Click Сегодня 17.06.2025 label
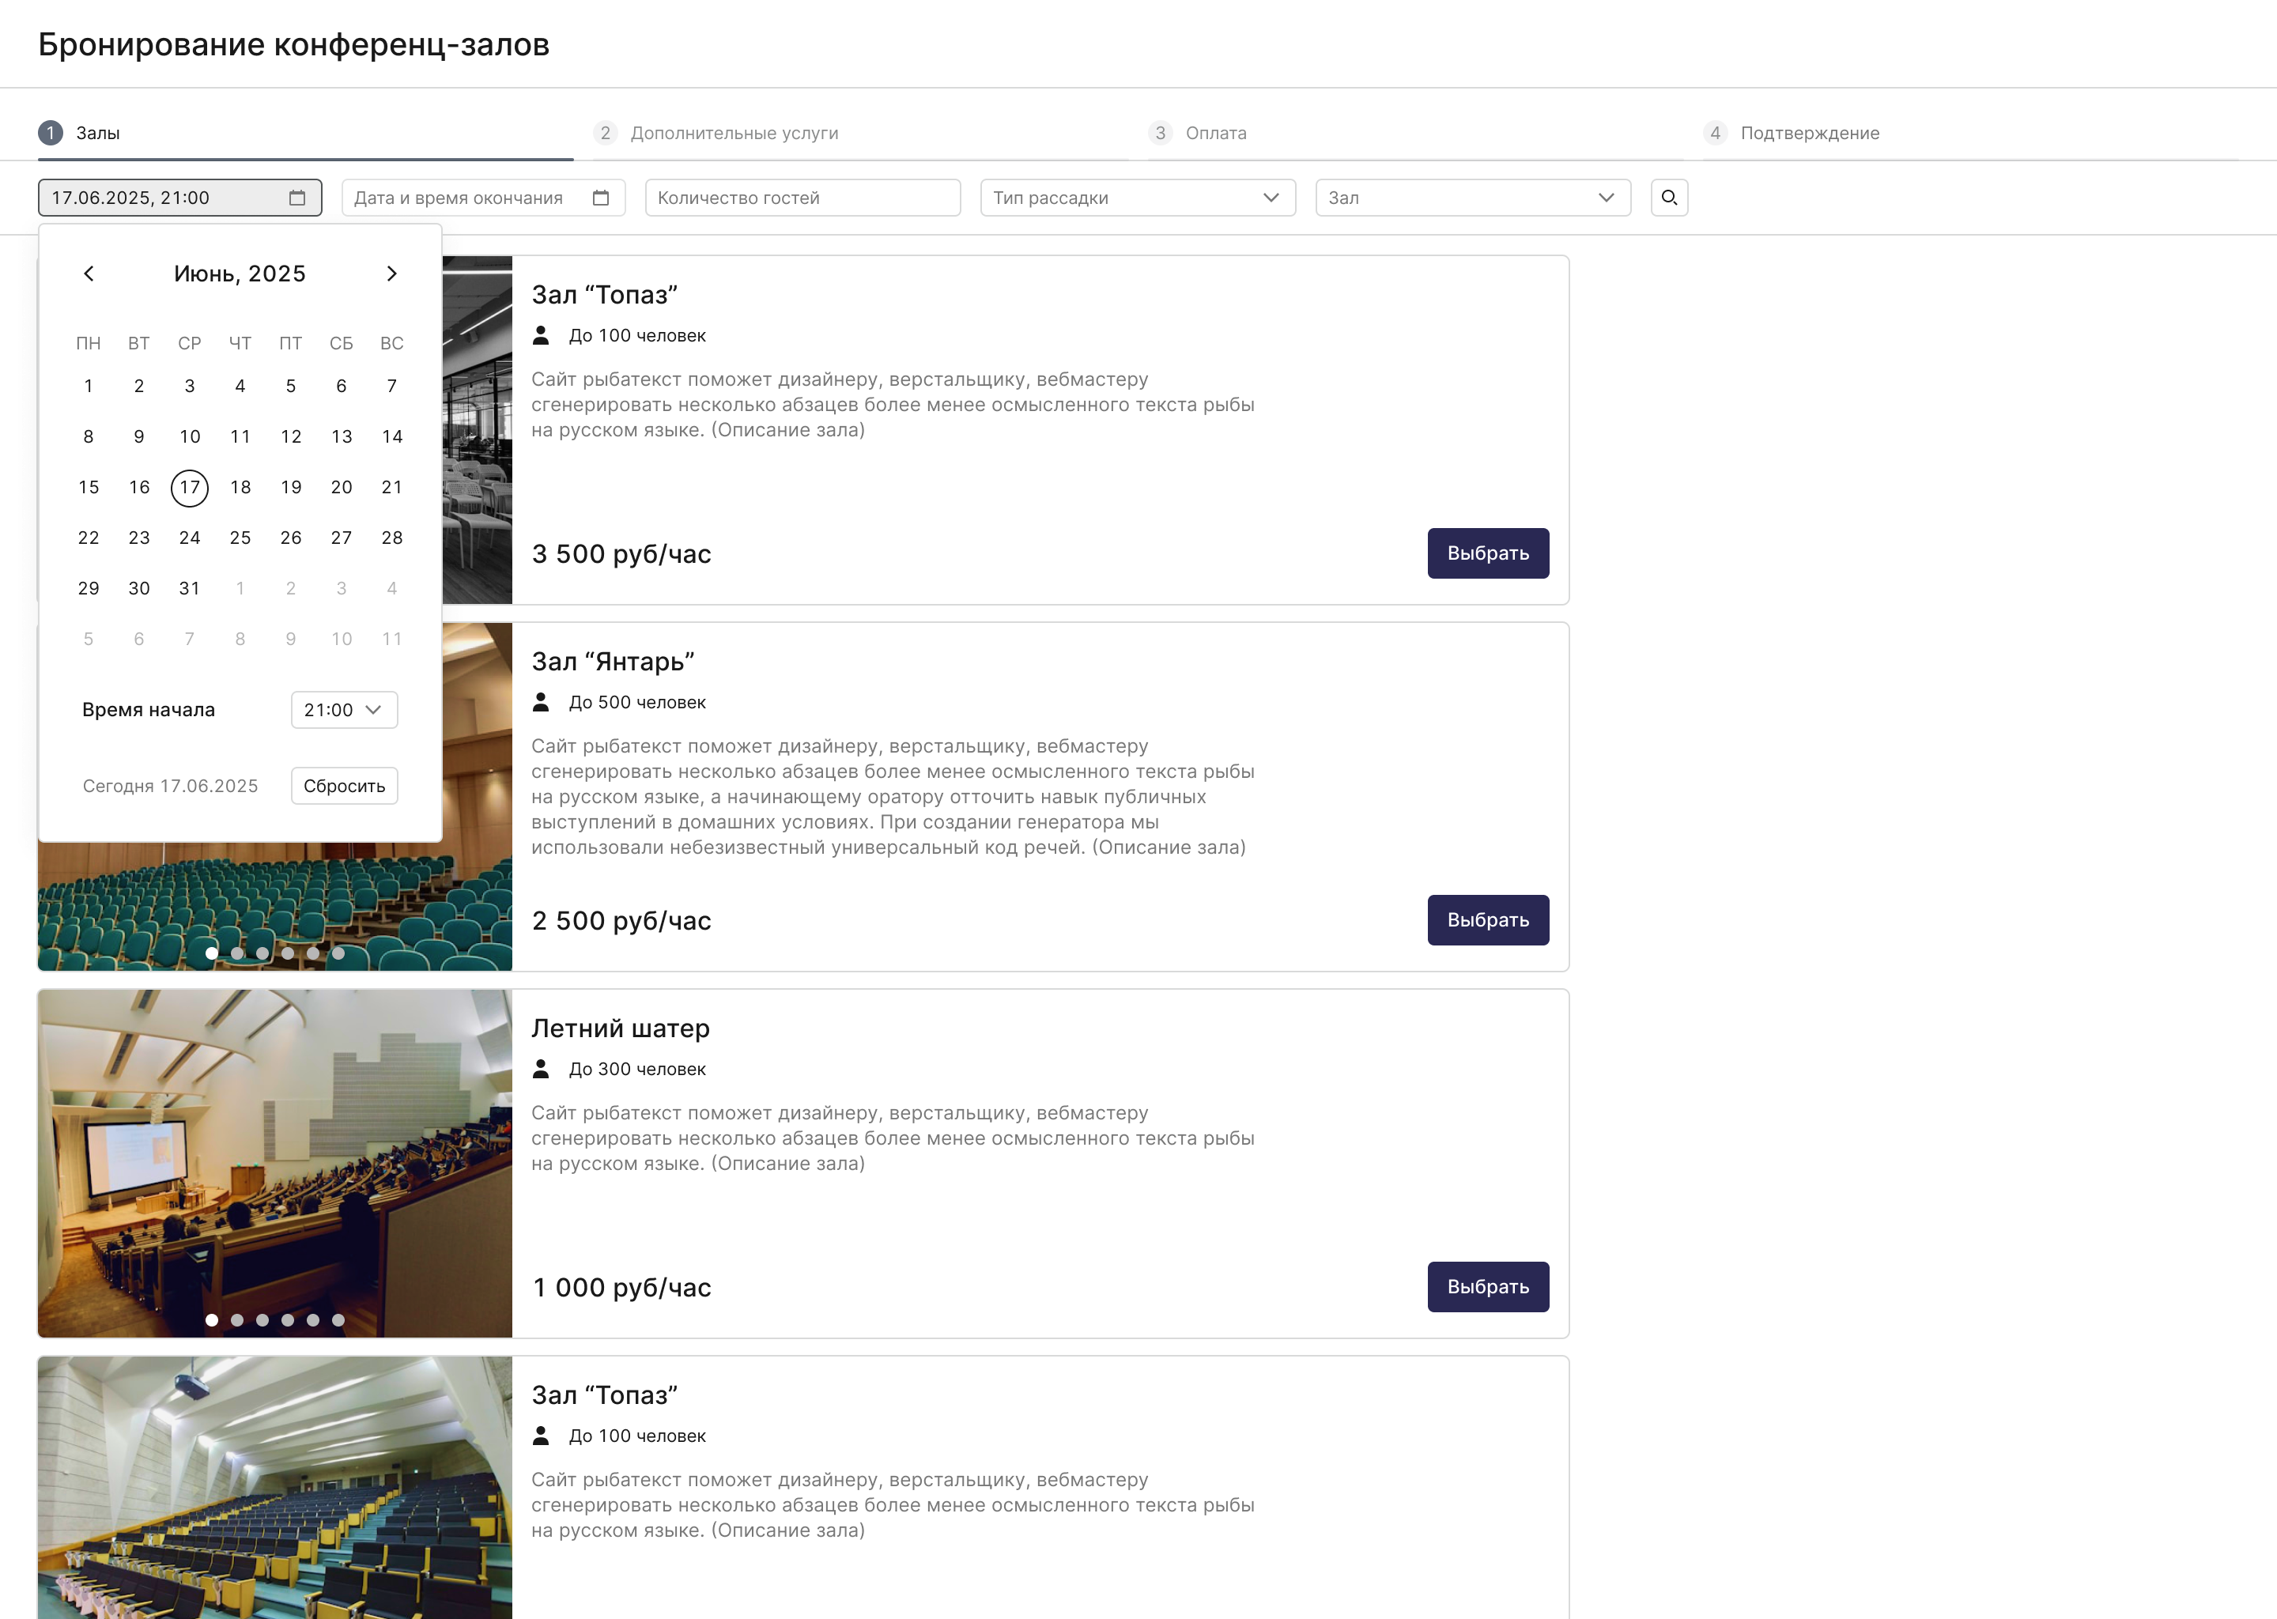The height and width of the screenshot is (1619, 2277). (171, 786)
